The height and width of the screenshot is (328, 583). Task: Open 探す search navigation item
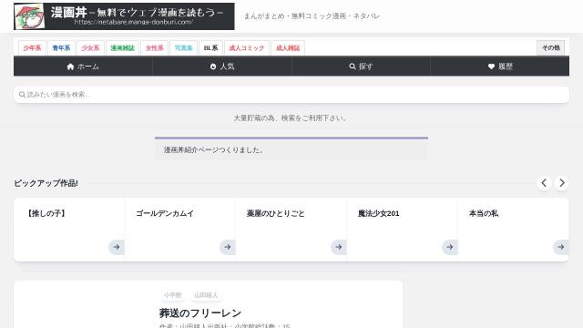[x=361, y=67]
